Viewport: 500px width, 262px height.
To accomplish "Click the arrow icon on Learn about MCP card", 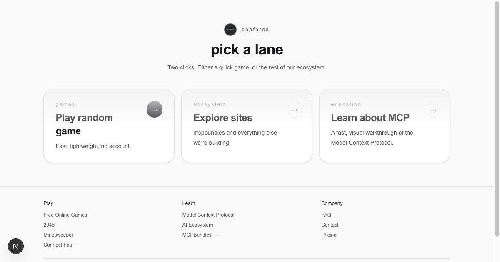I will click(433, 110).
